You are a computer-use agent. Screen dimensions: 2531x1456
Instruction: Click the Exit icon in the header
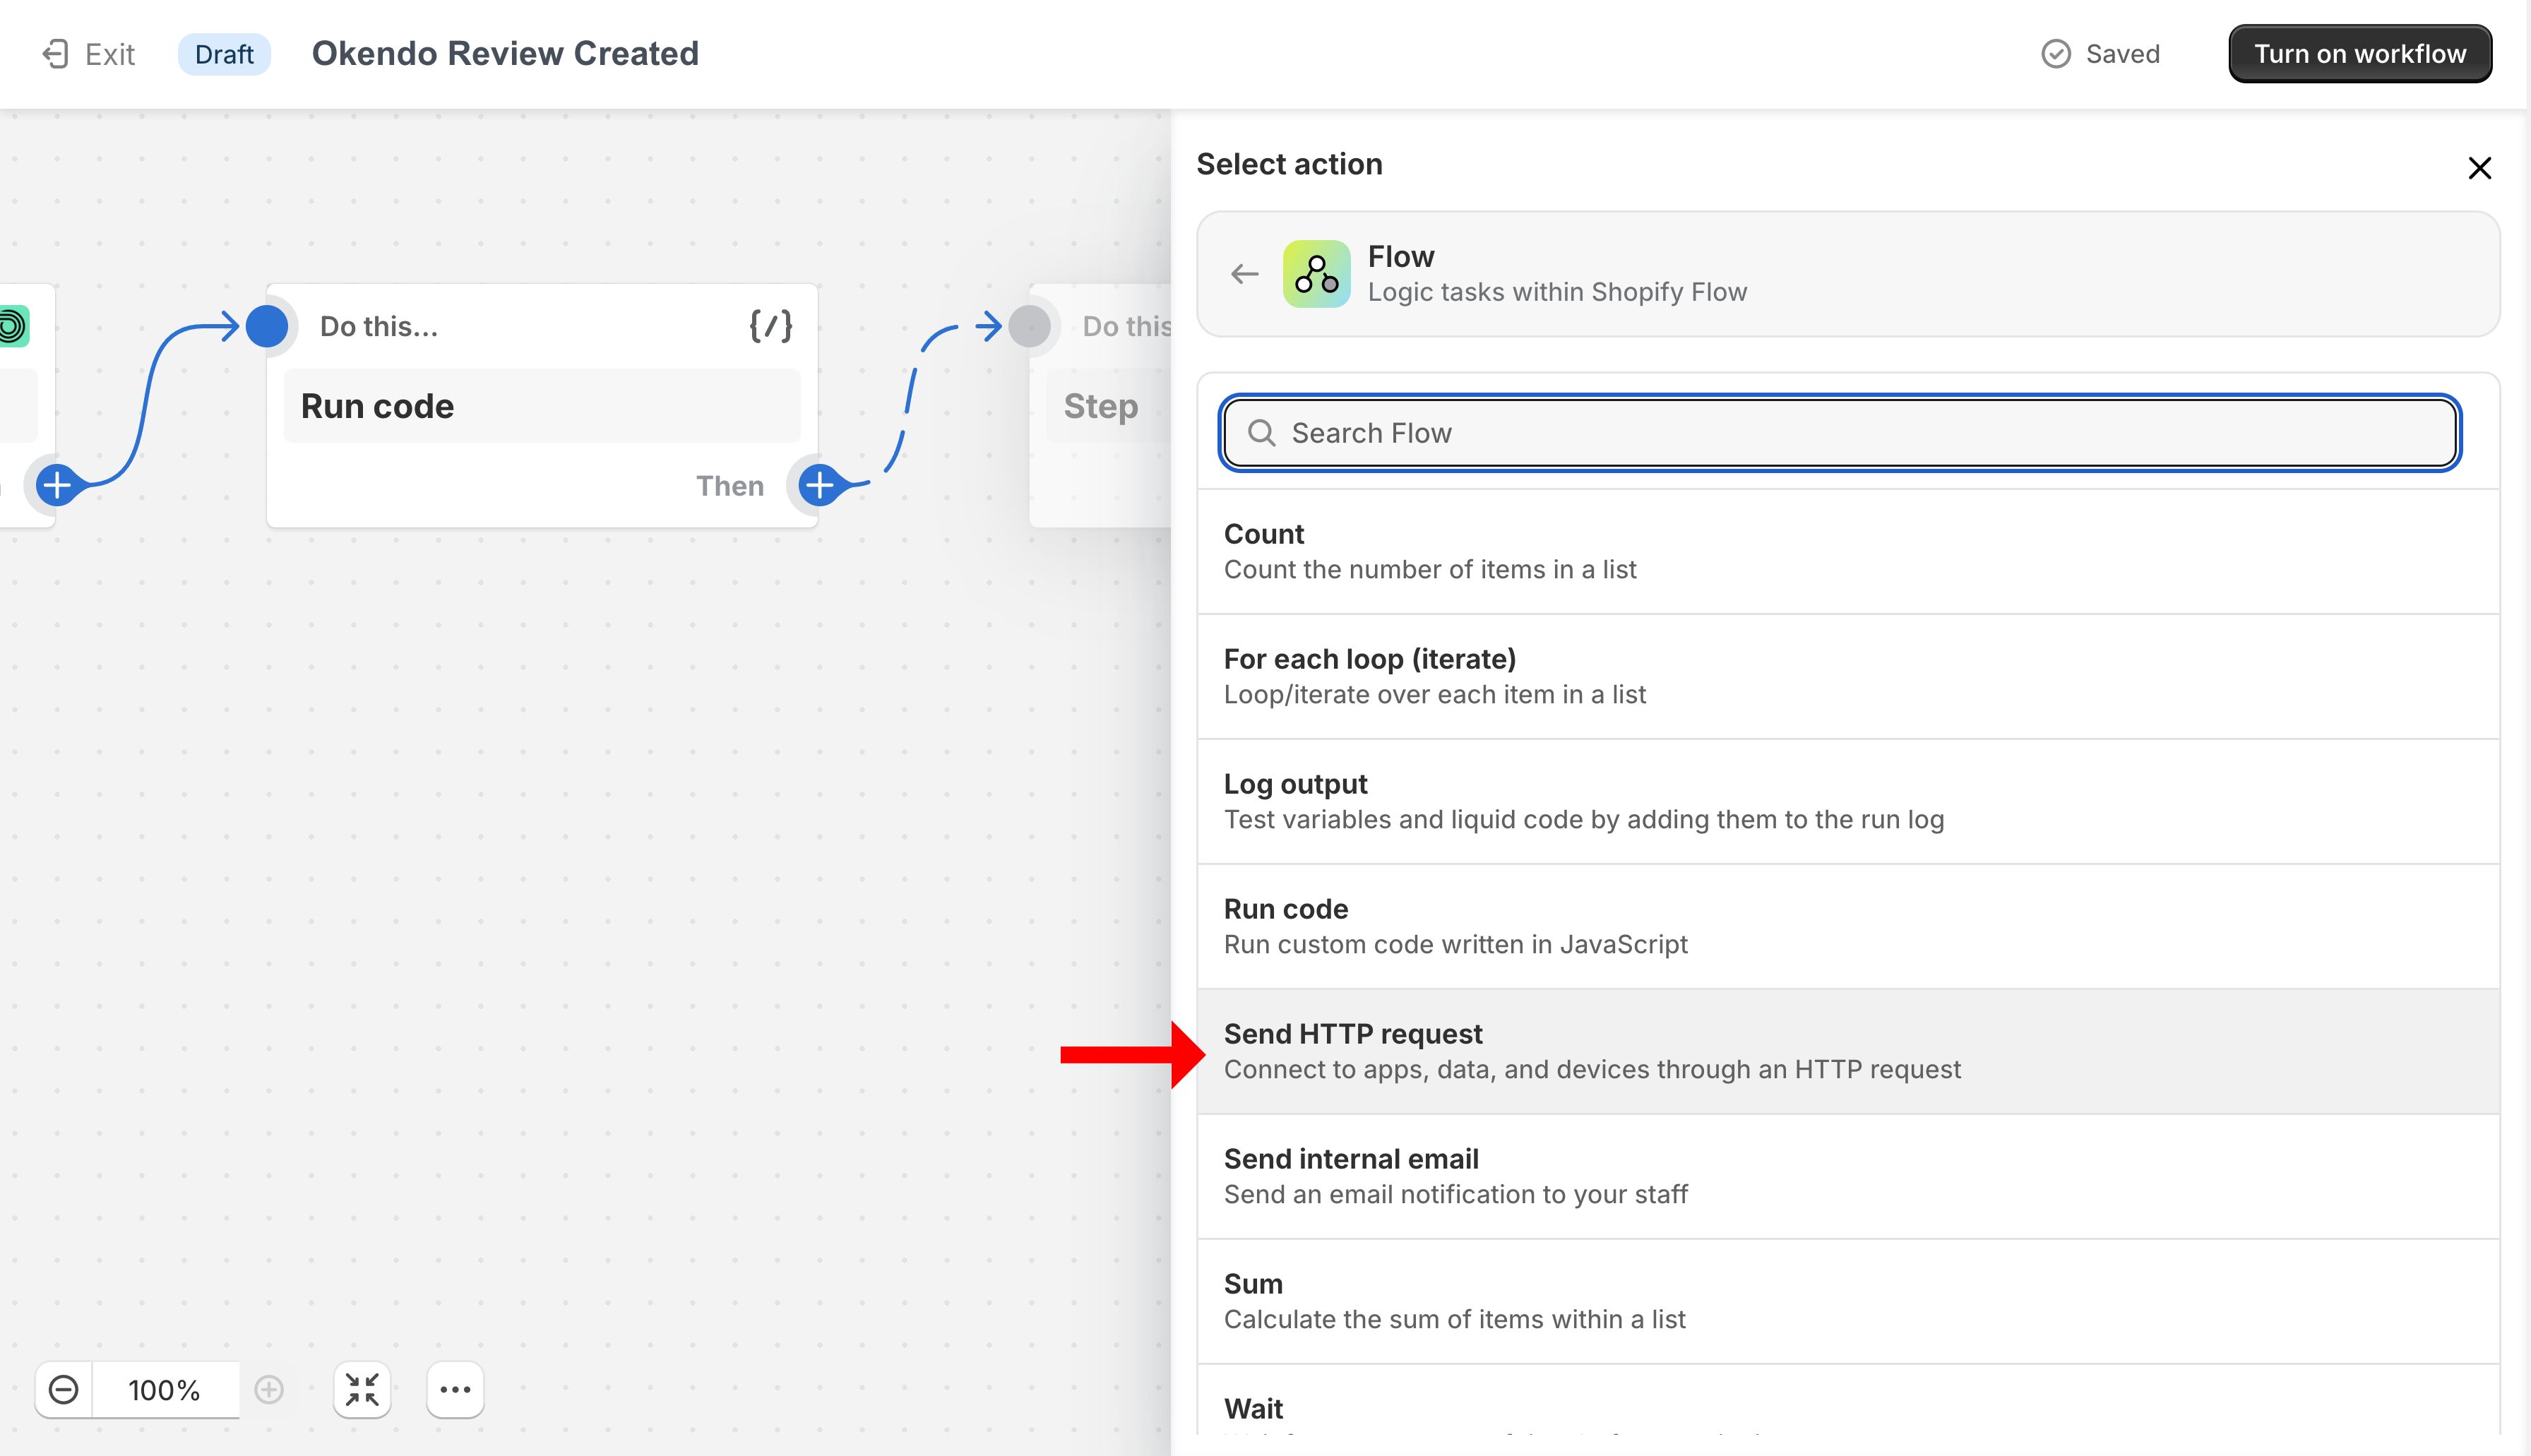56,54
